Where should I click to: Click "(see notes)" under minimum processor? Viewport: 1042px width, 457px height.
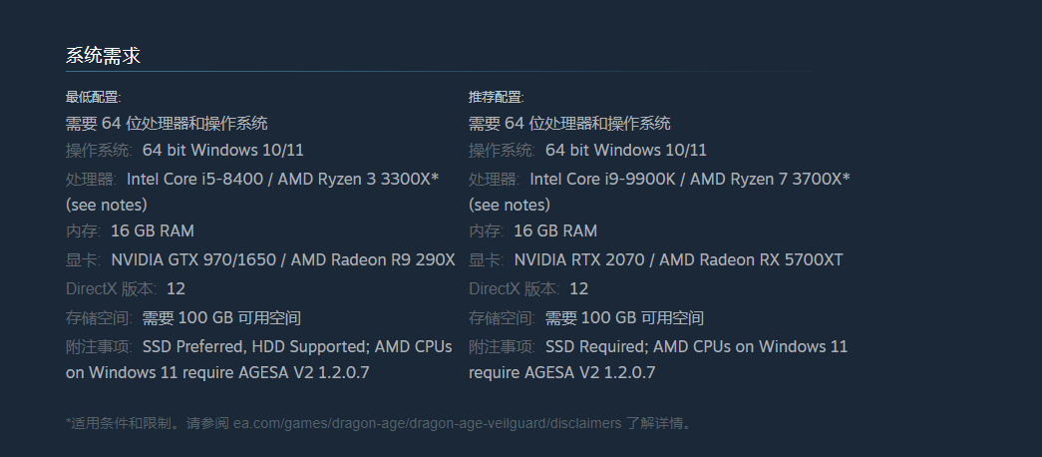coord(107,205)
